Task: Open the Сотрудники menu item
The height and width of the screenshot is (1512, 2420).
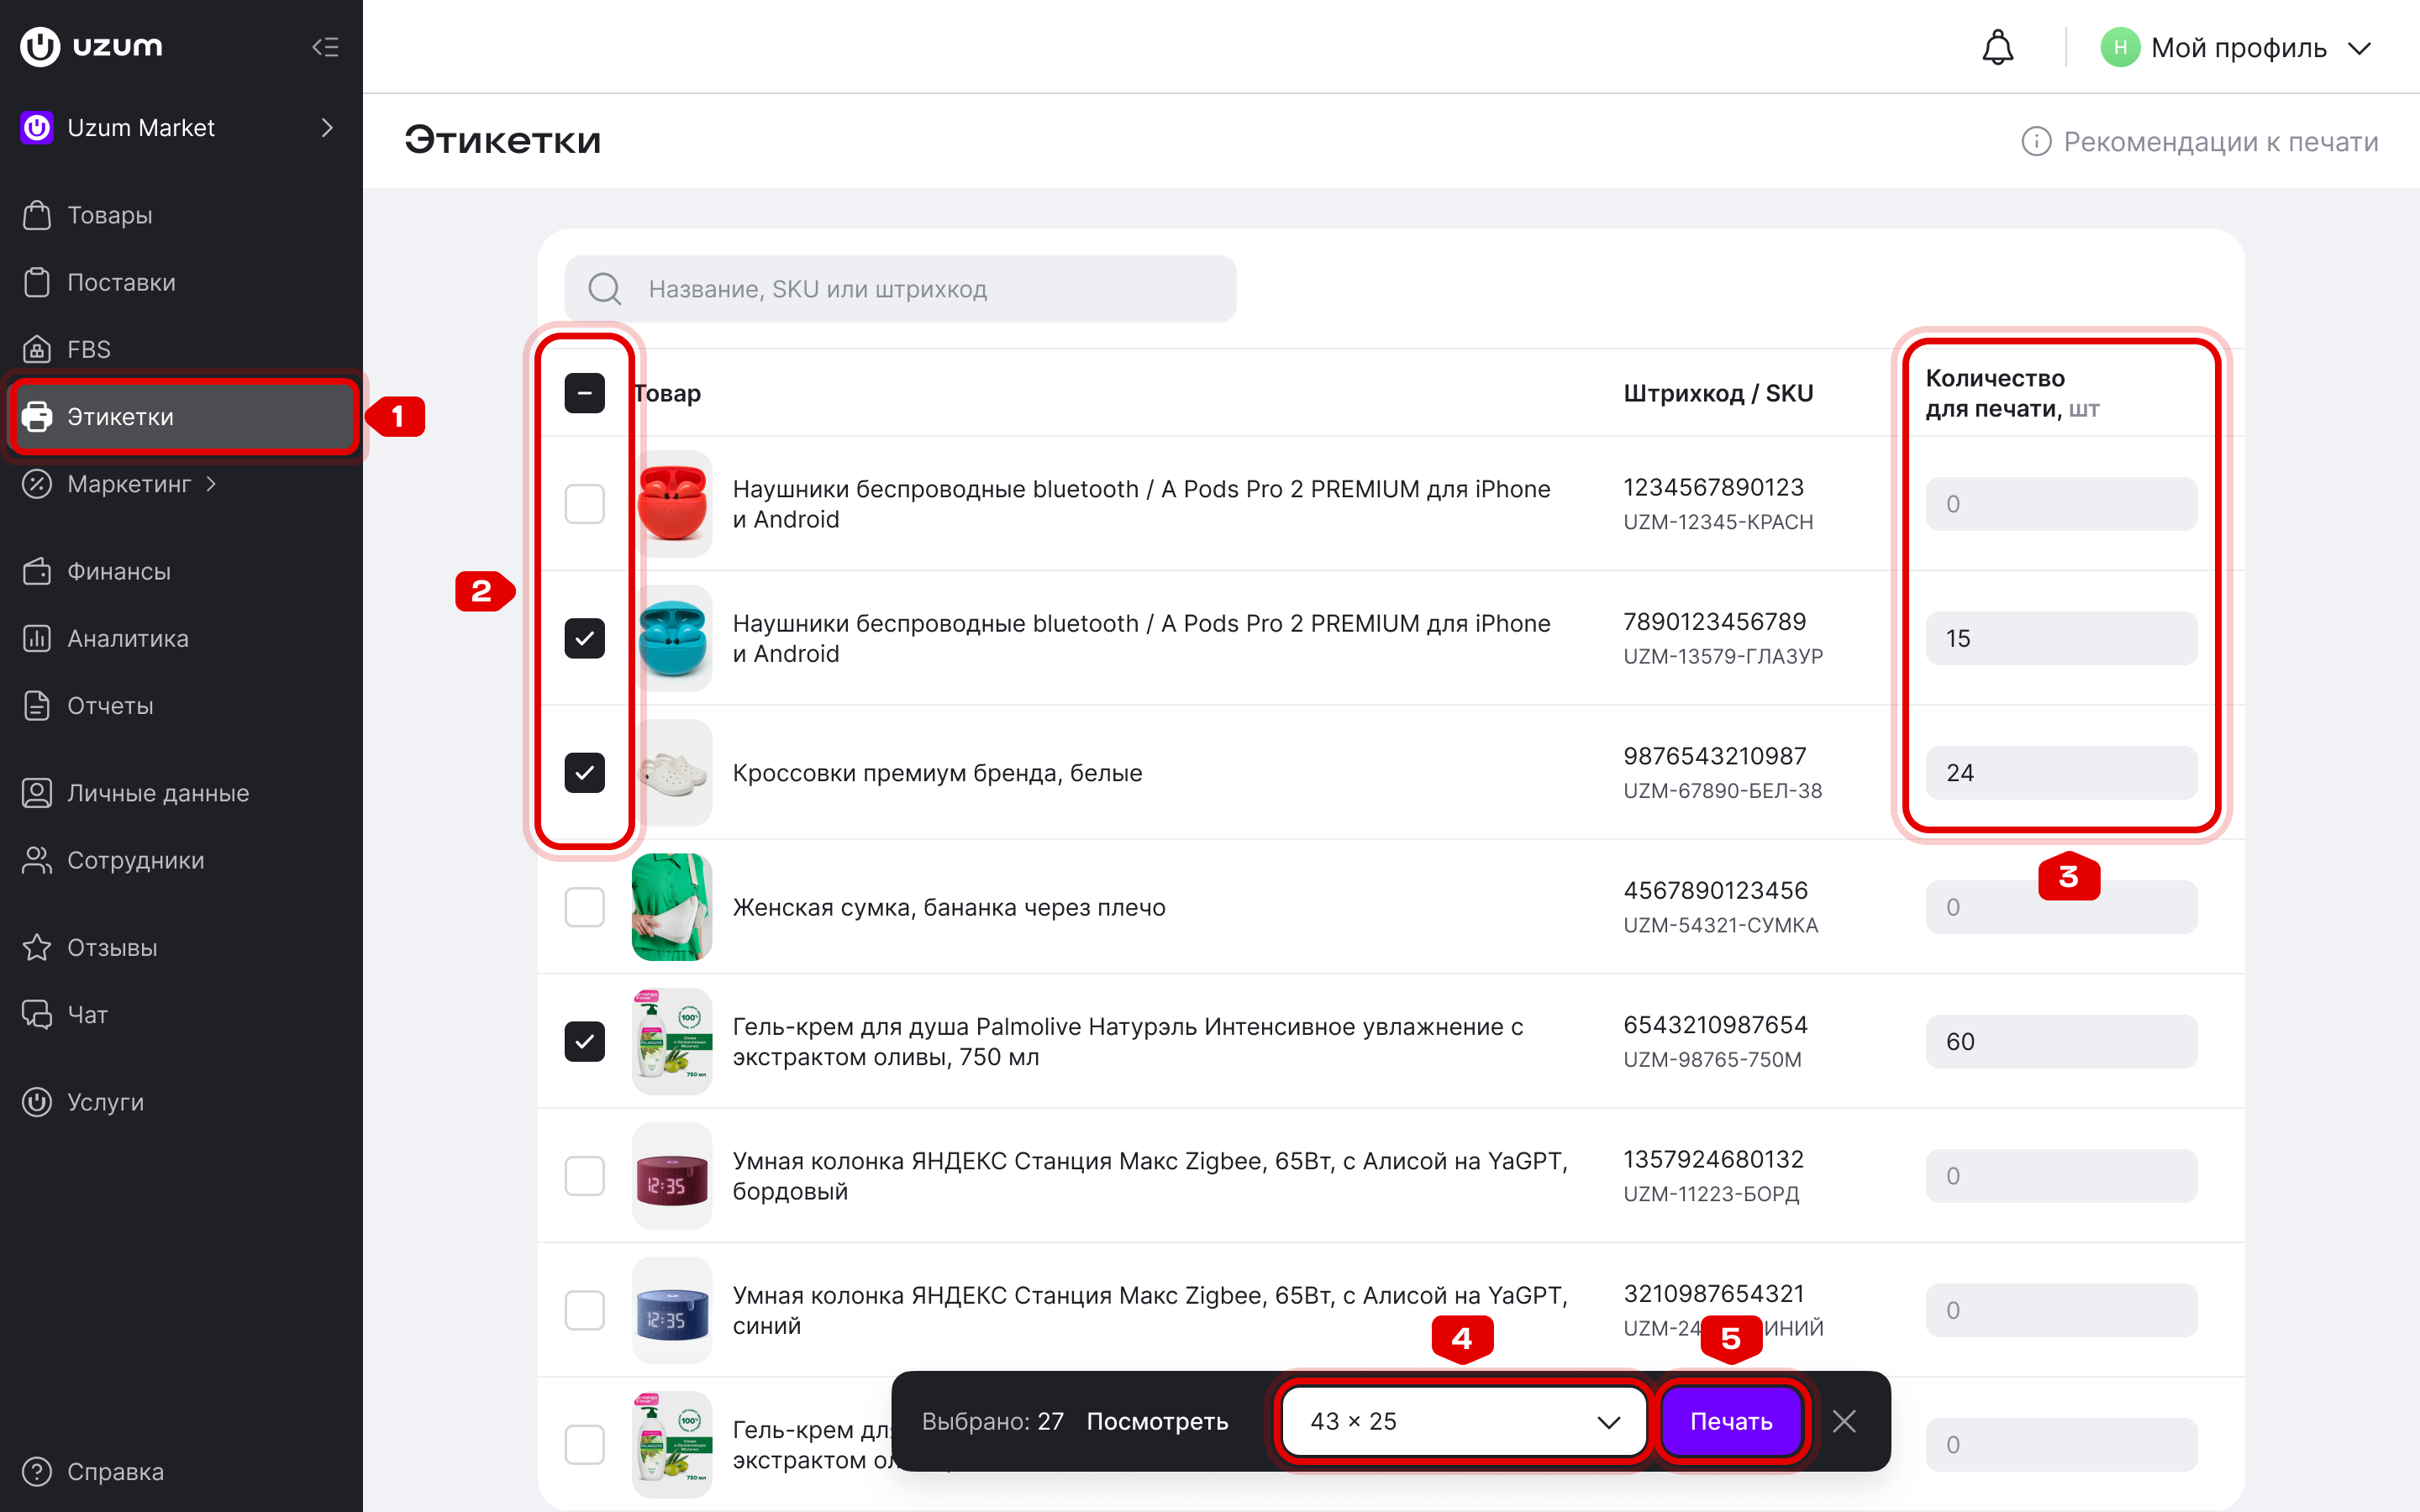Action: point(136,860)
